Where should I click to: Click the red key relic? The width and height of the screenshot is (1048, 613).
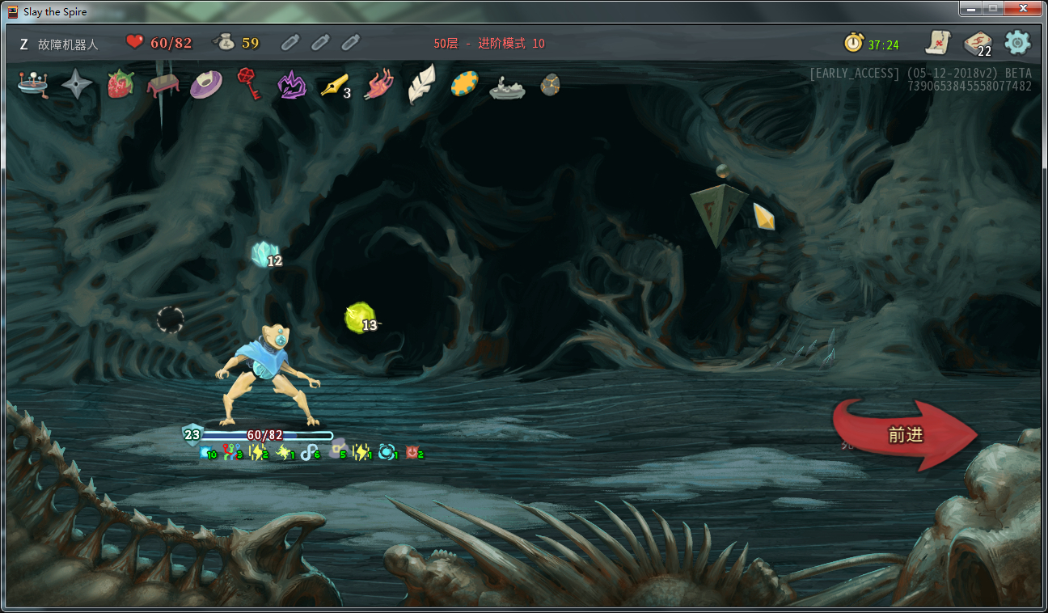248,84
